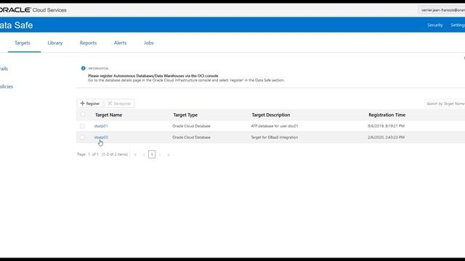Click the Security link in header

pyautogui.click(x=434, y=25)
